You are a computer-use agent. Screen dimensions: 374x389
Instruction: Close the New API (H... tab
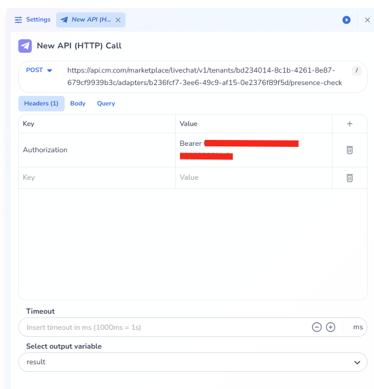tap(118, 20)
